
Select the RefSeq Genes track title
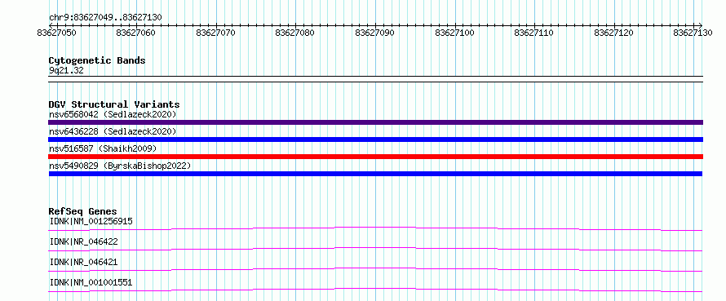pos(83,212)
